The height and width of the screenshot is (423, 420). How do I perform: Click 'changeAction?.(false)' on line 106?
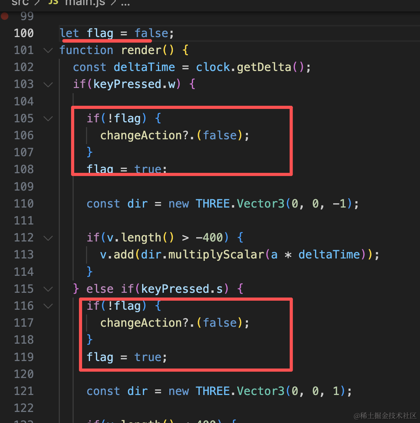[x=171, y=135]
